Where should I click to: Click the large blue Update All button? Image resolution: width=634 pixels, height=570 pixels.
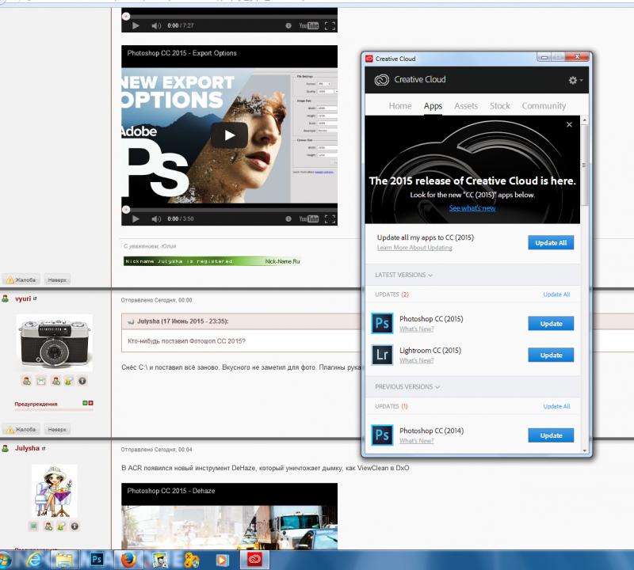click(551, 243)
